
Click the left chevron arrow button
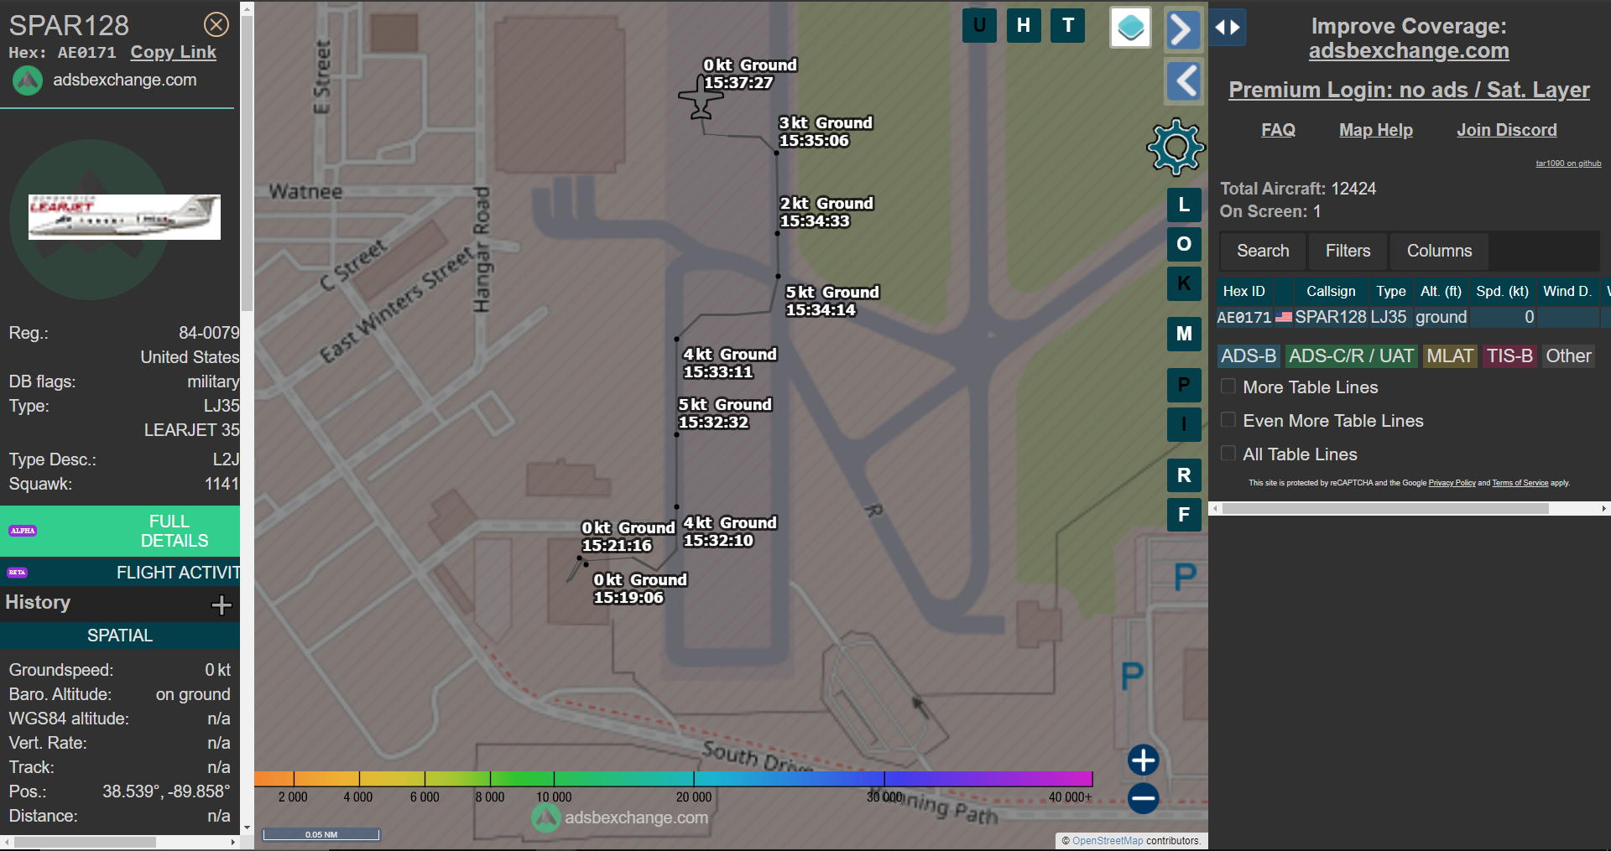1183,81
